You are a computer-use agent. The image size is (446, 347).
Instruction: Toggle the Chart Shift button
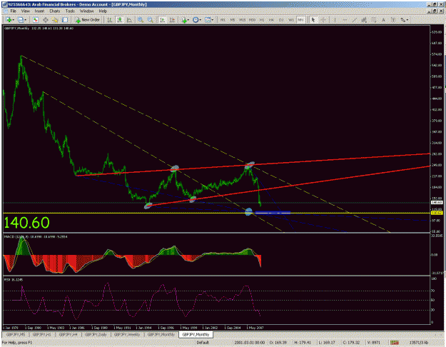pos(173,20)
